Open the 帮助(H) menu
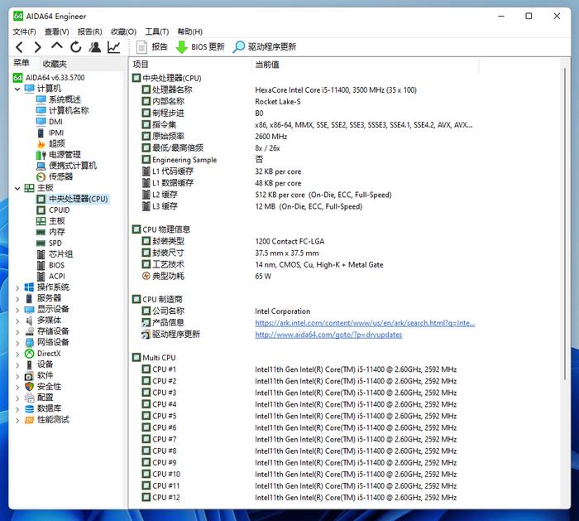This screenshot has height=521, width=579. pyautogui.click(x=189, y=31)
